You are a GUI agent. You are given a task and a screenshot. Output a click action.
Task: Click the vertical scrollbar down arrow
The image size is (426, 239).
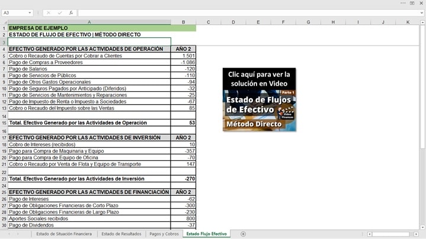[422, 226]
